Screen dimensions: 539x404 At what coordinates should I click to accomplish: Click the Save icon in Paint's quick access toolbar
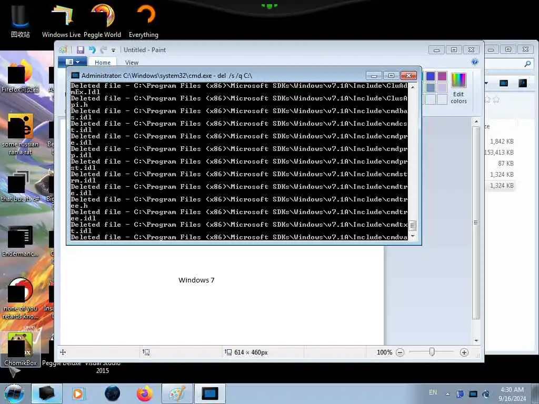pos(81,50)
